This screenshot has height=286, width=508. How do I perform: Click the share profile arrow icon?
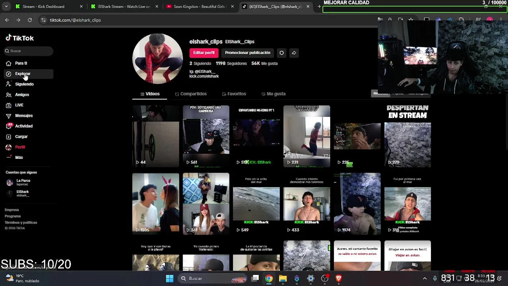[294, 53]
